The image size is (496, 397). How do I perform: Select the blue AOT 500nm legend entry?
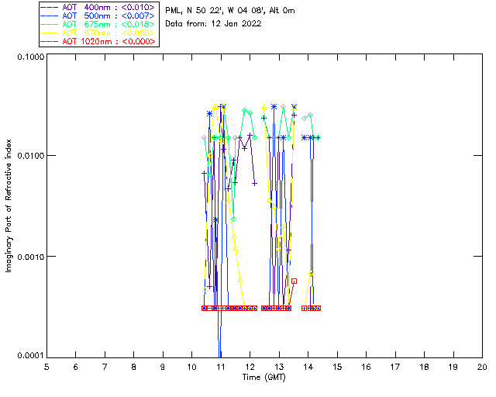coord(98,16)
